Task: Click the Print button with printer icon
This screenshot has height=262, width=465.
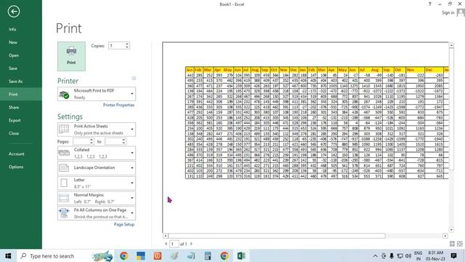Action: coord(71,56)
